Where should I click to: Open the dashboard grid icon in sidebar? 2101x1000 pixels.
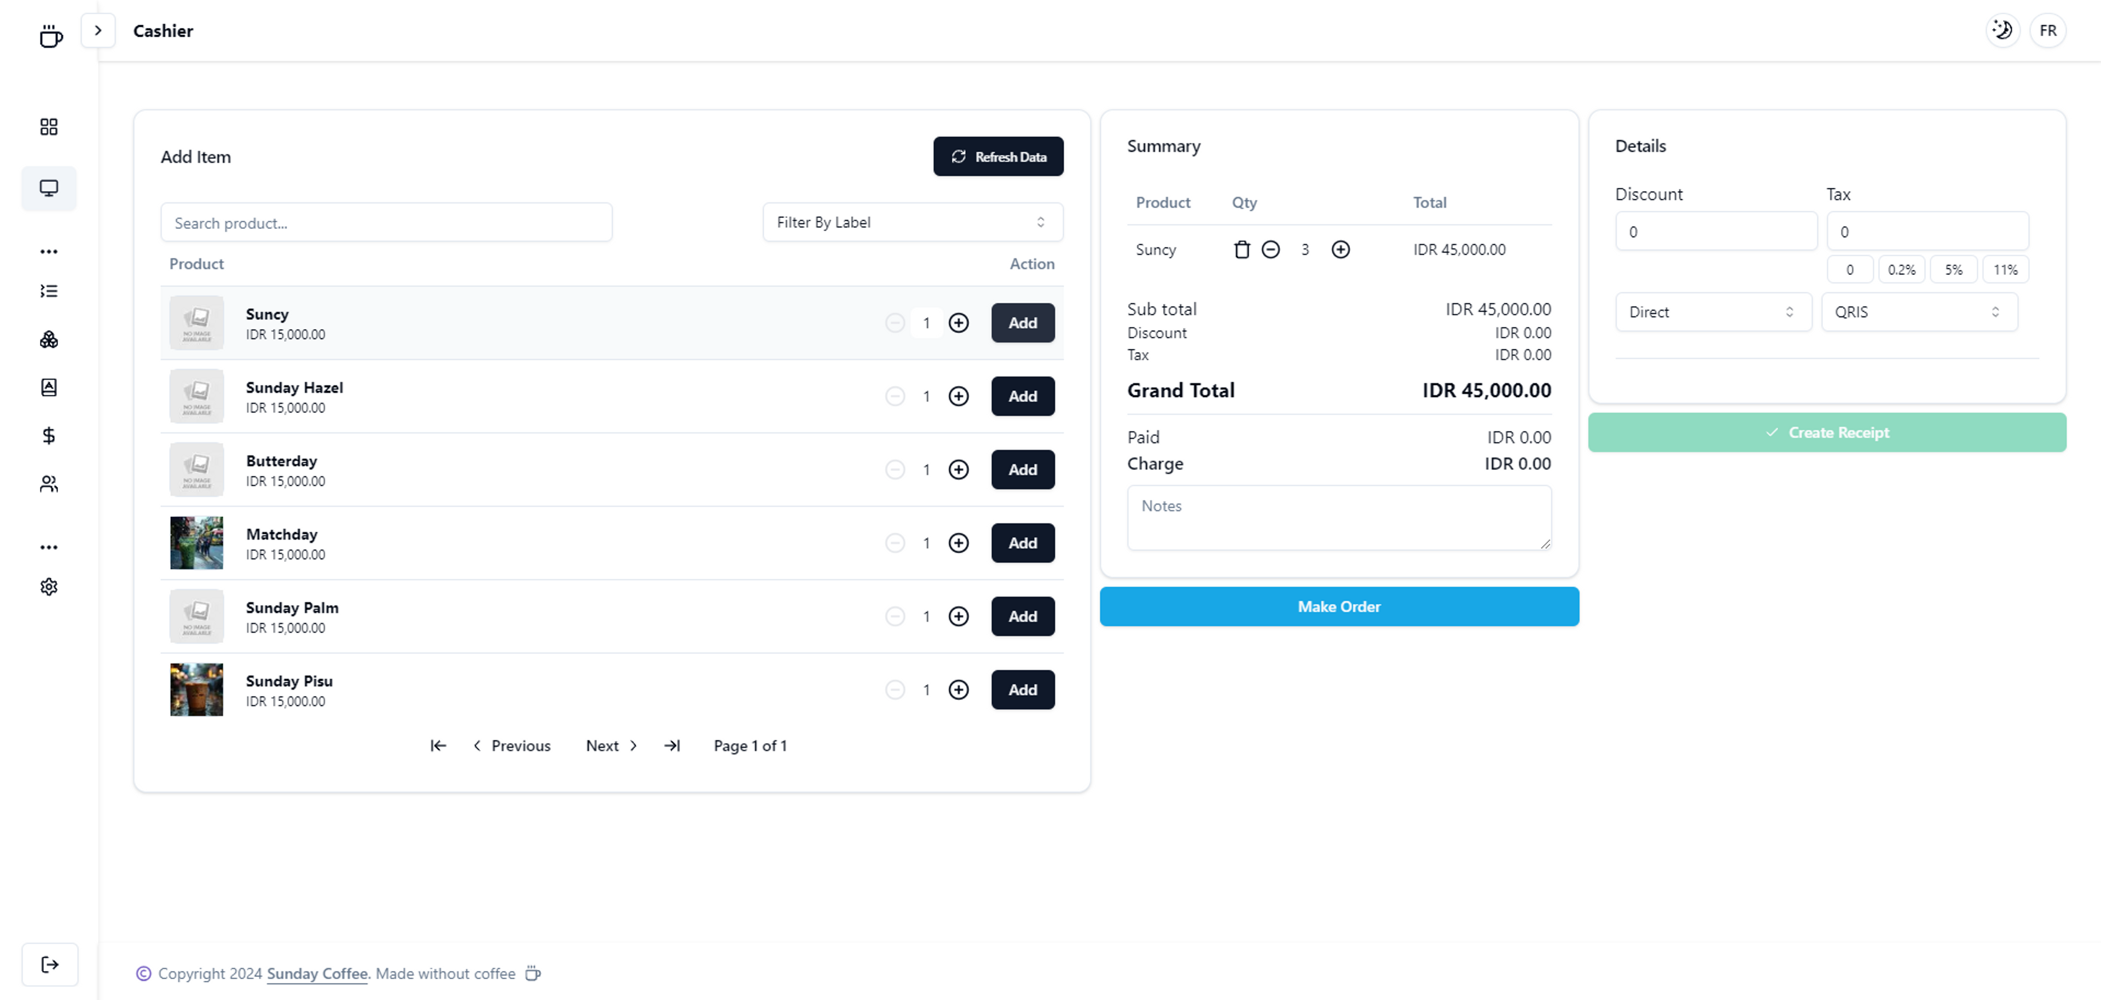[x=49, y=126]
